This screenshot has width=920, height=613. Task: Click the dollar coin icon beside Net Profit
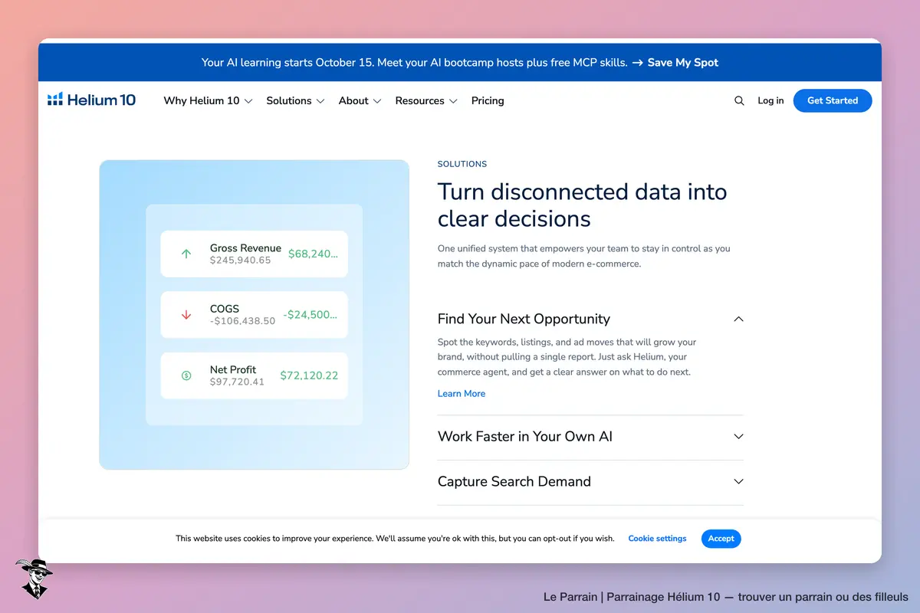click(186, 375)
